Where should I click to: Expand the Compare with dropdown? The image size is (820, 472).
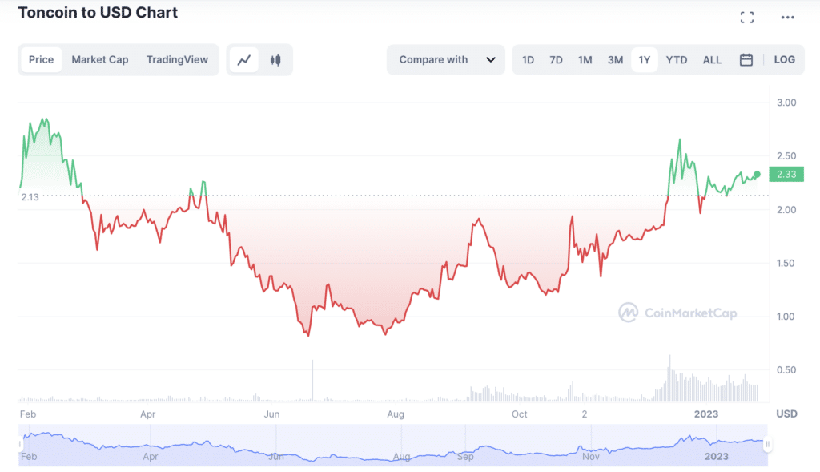(446, 59)
